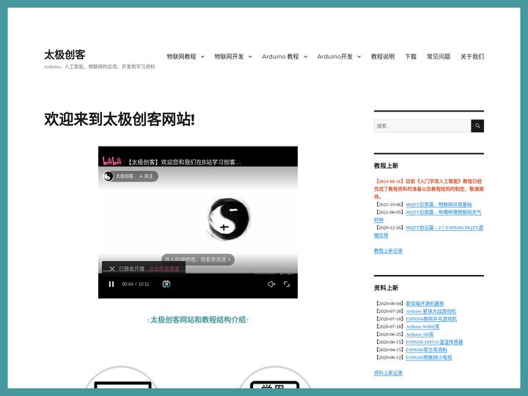Click the red 2024-08-11 announcement text
The image size is (528, 396).
[x=429, y=189]
